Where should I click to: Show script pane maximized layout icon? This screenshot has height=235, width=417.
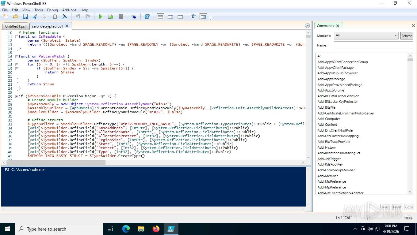coord(180,17)
